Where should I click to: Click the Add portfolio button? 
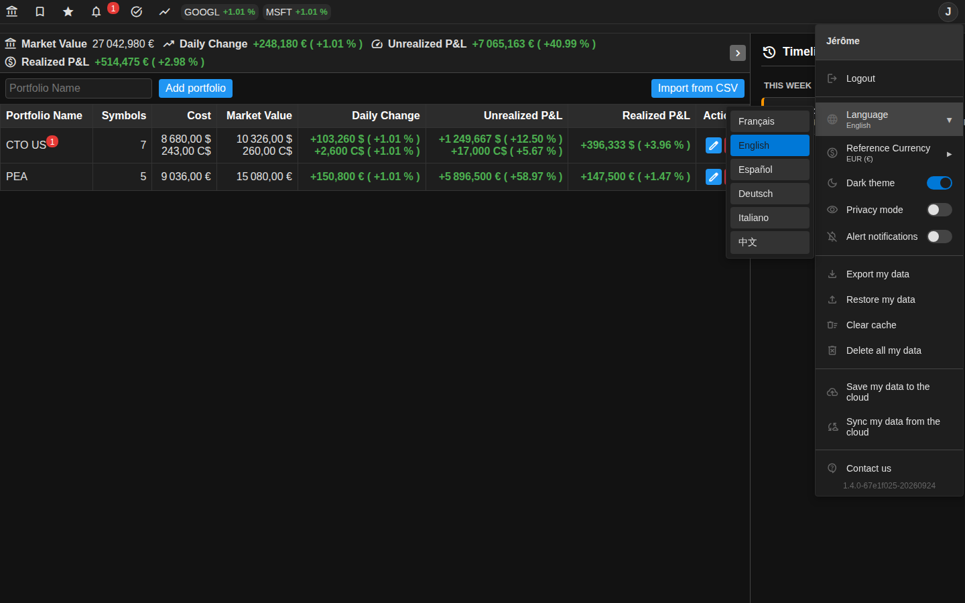coord(196,88)
